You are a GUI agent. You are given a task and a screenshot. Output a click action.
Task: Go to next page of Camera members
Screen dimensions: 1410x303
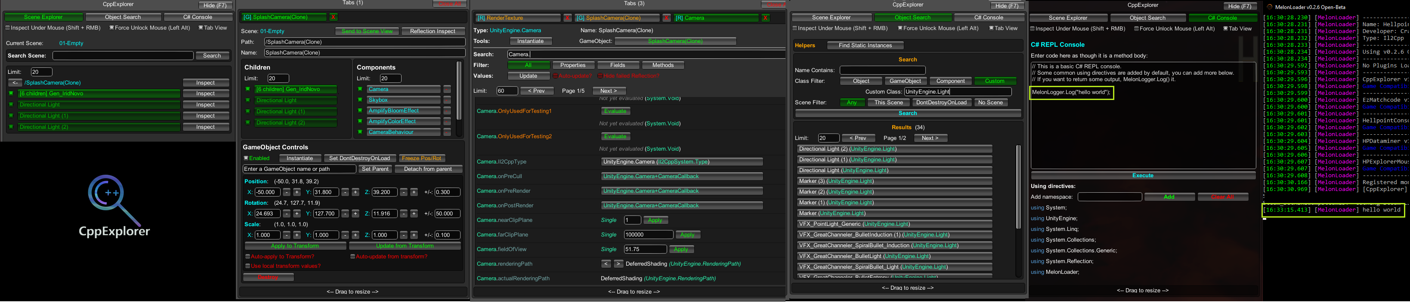coord(608,91)
